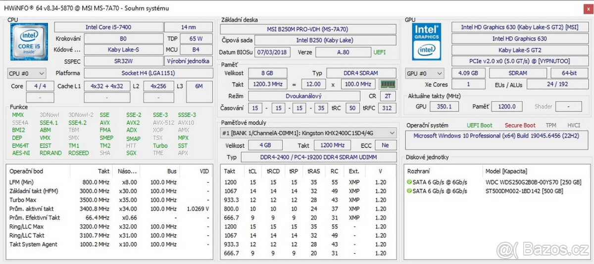Click the Turbo Max operating point row
The height and width of the screenshot is (264, 594).
point(109,200)
